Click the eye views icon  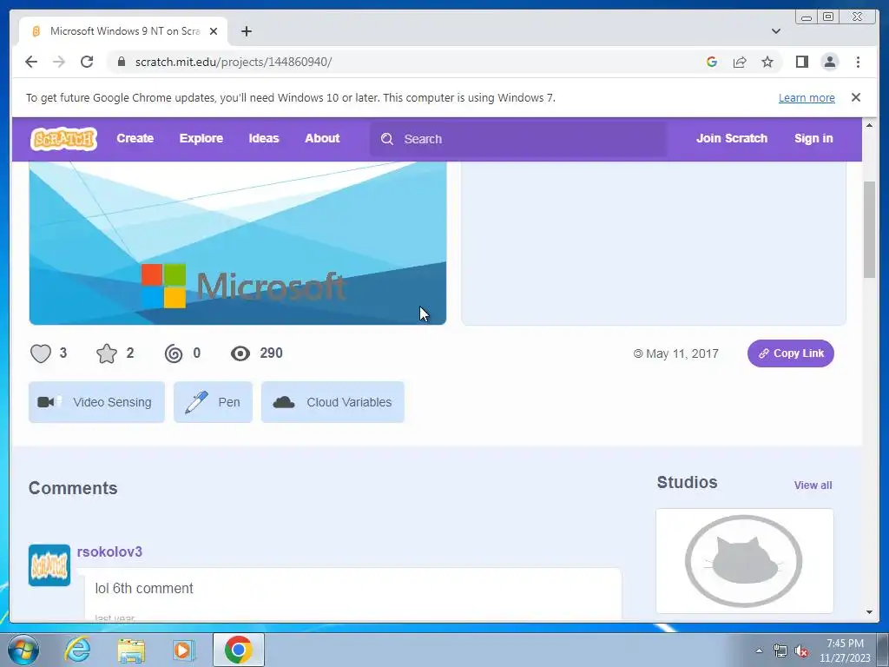click(240, 353)
